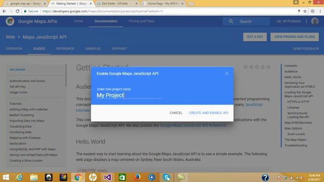Open Importing Data into Maps
The width and height of the screenshot is (324, 182).
pyautogui.click(x=27, y=121)
